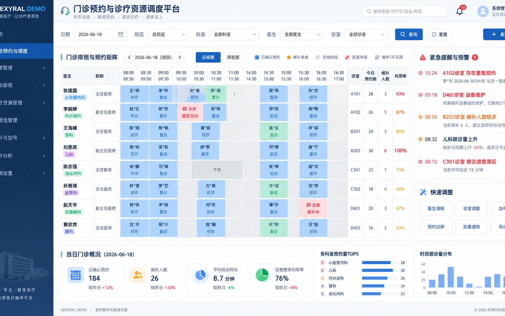The image size is (505, 316).
Task: Open the 医生 dropdown showing 全部医生
Action: click(302, 34)
